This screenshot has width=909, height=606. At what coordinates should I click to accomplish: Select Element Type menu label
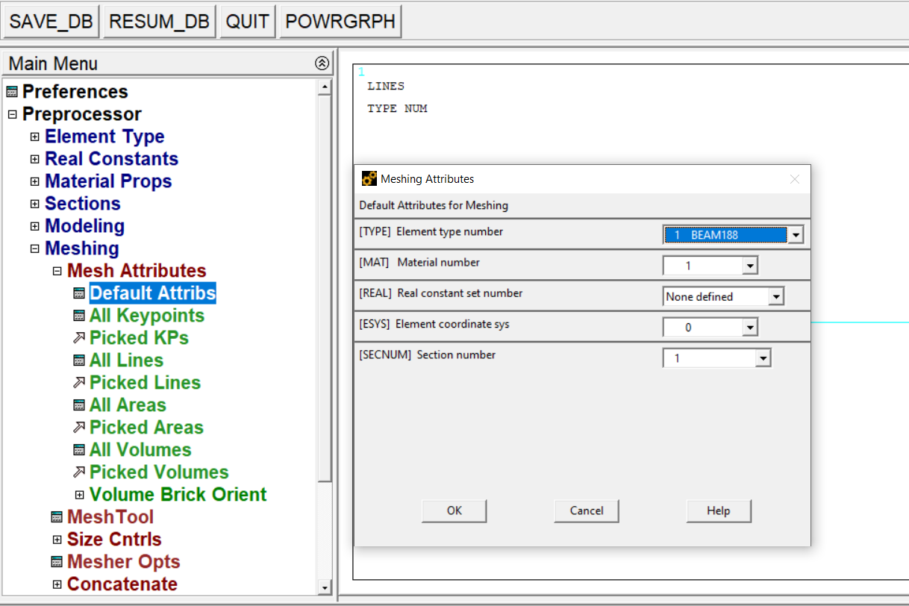104,137
